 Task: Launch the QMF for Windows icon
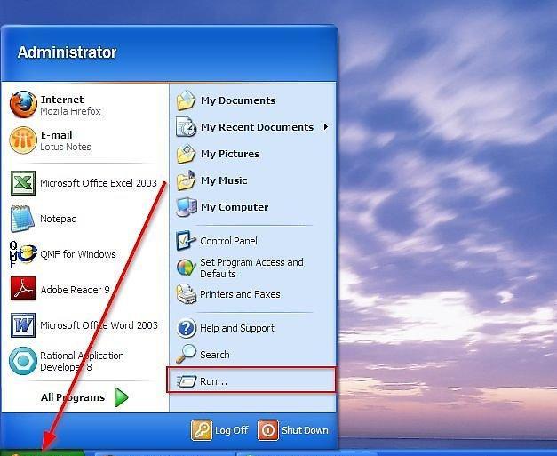tap(23, 254)
